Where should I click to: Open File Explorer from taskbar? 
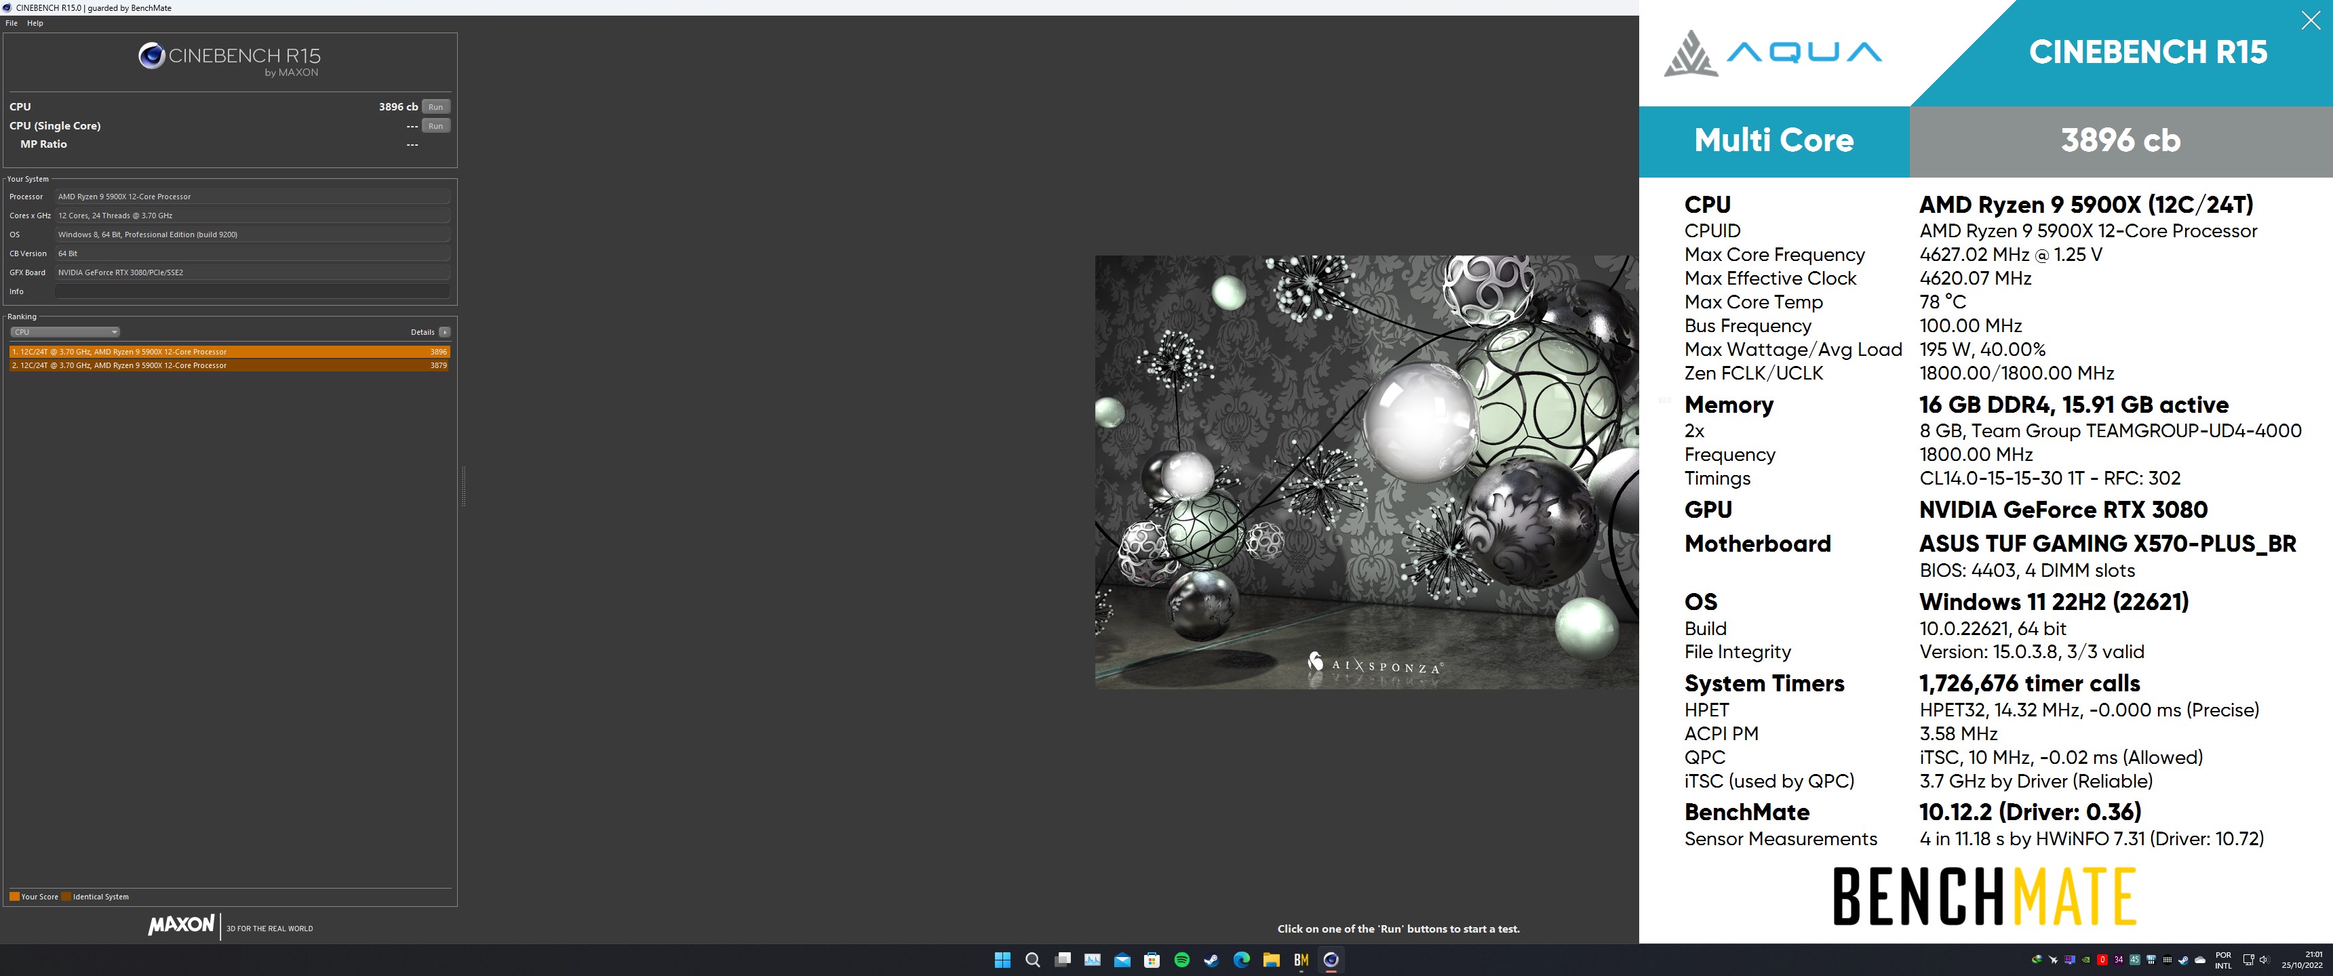pos(1272,960)
